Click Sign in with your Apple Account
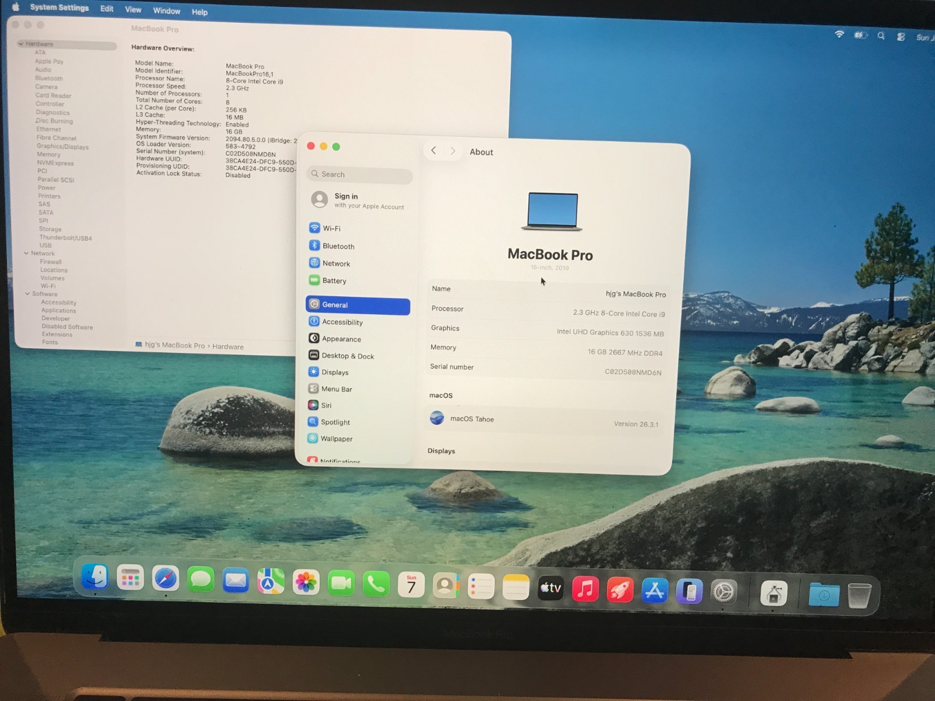 [x=358, y=200]
